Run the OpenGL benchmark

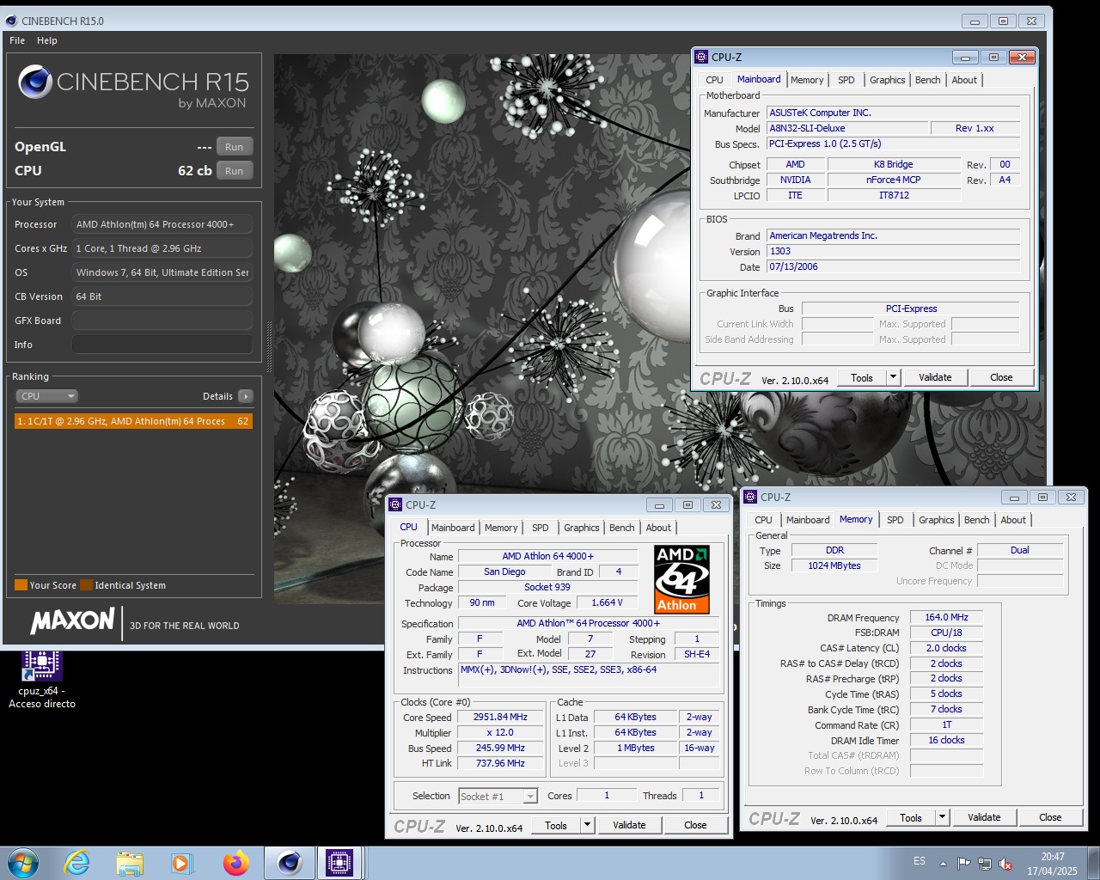pos(234,147)
